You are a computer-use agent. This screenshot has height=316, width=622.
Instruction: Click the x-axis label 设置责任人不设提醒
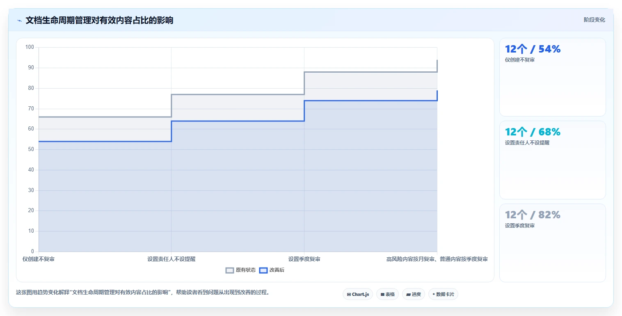[x=172, y=259]
